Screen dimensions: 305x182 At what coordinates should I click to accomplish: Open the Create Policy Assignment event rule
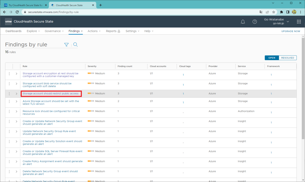53,163
